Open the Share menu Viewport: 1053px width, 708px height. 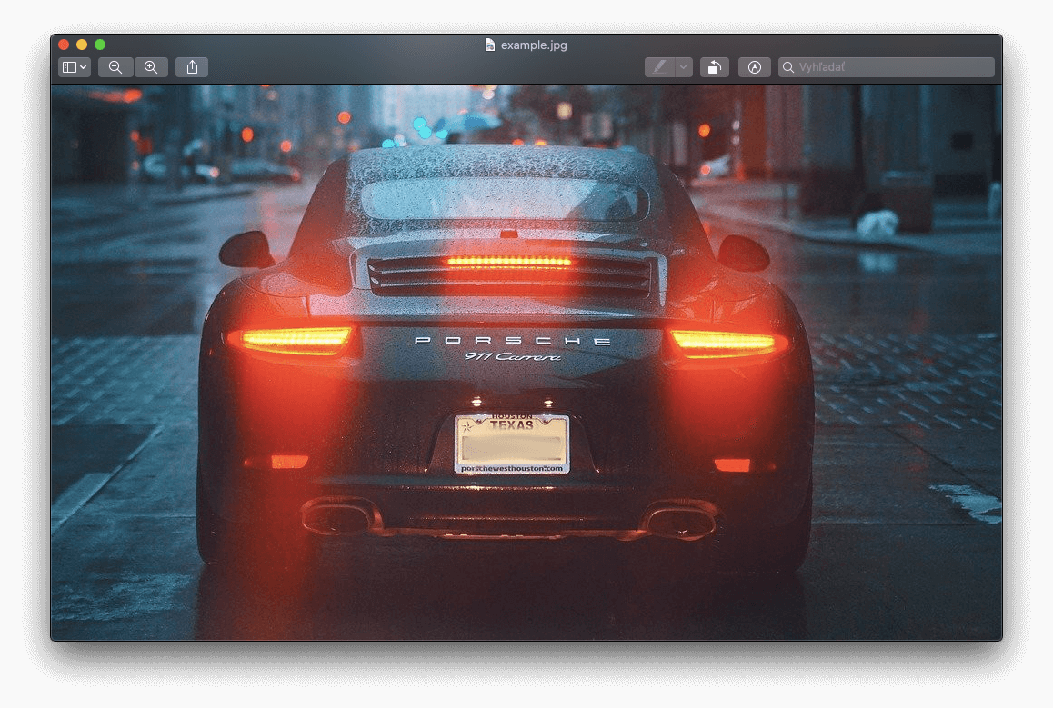coord(192,67)
